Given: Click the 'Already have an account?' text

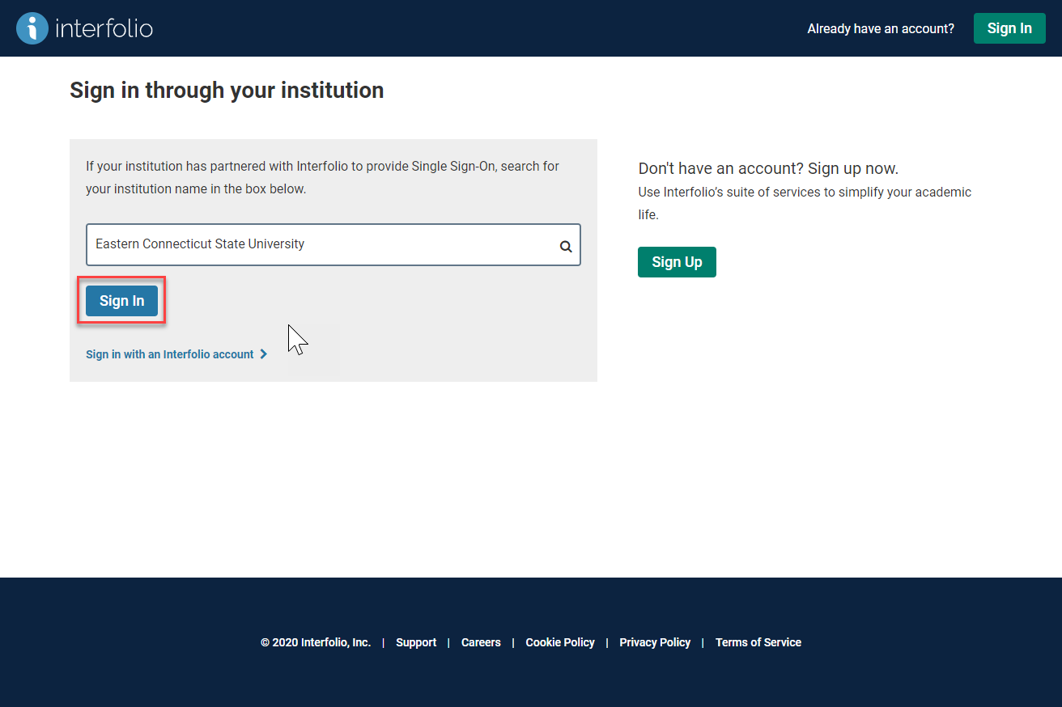Looking at the screenshot, I should (x=881, y=28).
